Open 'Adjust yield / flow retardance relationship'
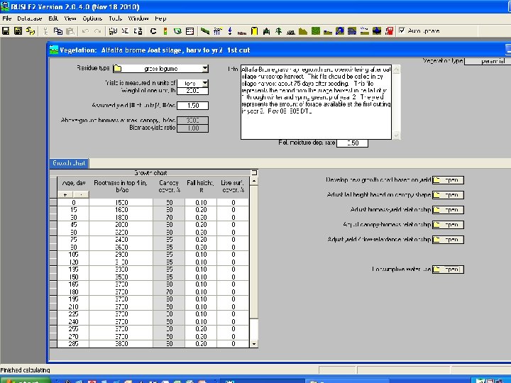511x383 pixels. [x=448, y=240]
